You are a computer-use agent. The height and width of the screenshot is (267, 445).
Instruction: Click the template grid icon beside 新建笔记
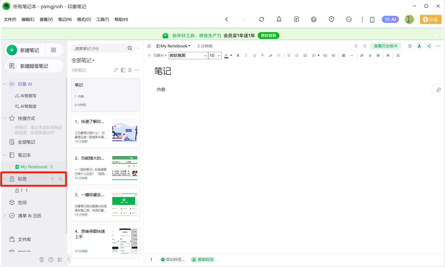53,50
